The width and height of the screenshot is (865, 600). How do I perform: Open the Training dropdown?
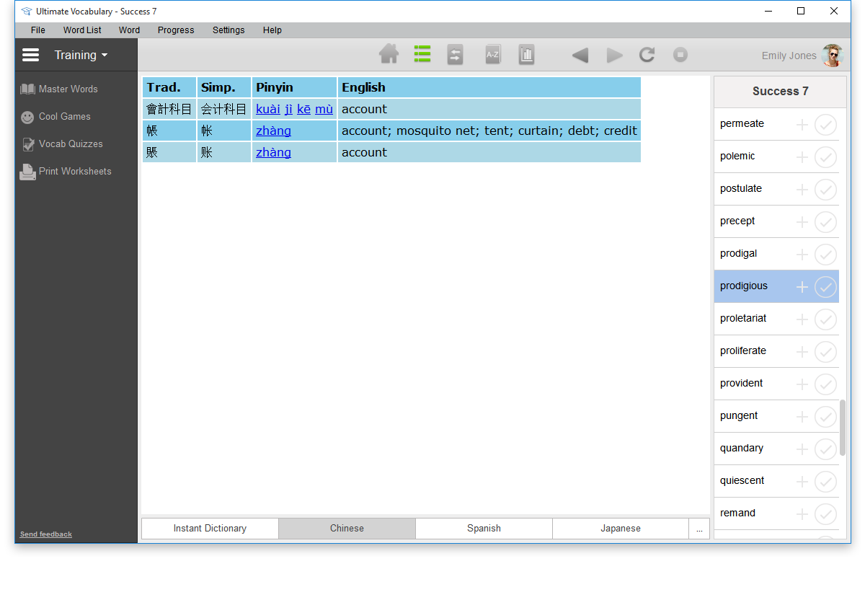81,55
